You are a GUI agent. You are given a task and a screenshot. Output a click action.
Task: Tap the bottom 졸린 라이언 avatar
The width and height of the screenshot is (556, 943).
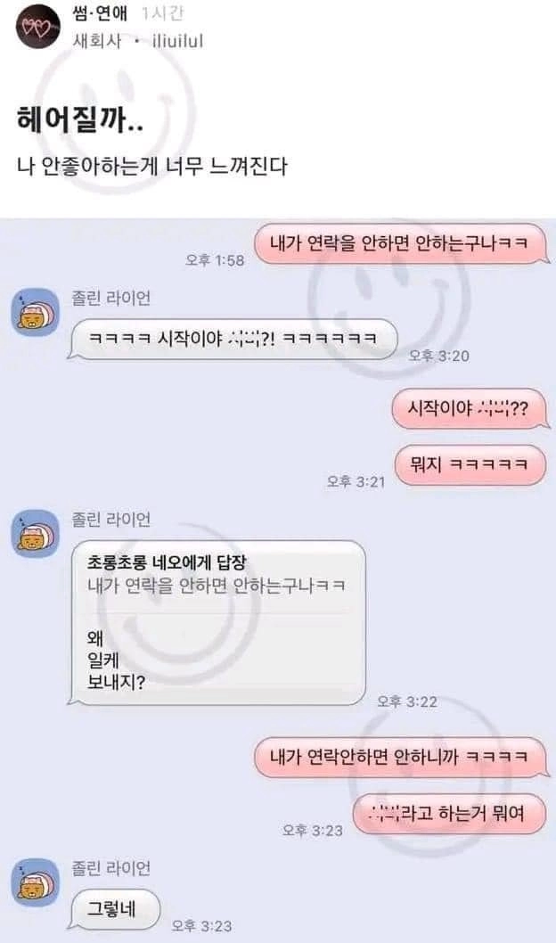tap(36, 881)
